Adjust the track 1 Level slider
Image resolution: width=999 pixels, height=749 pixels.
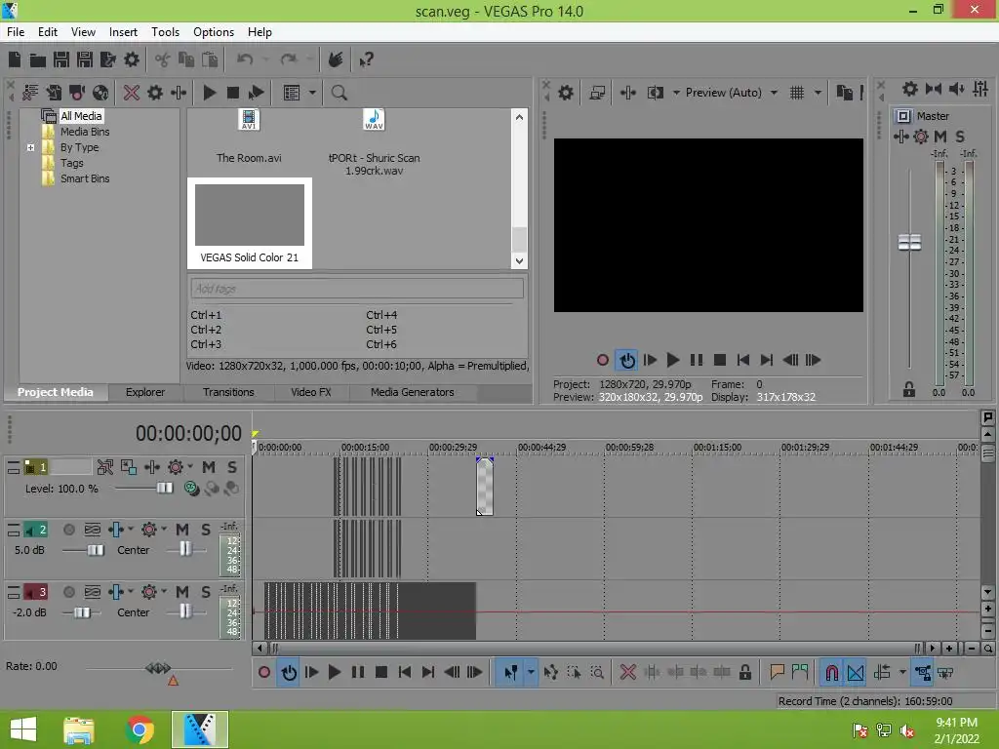click(164, 488)
